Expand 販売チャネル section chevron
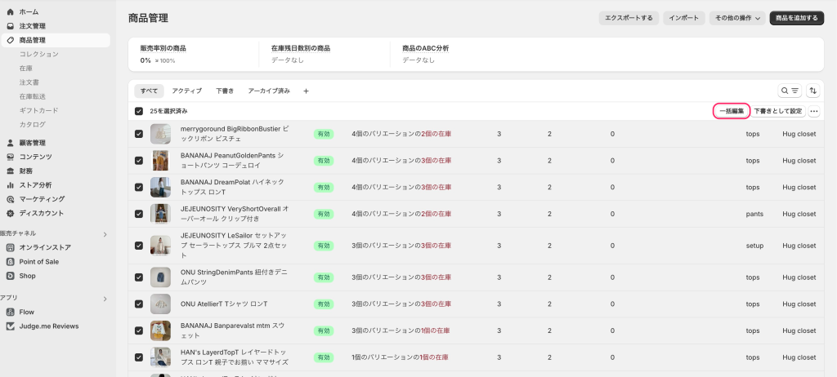 105,234
